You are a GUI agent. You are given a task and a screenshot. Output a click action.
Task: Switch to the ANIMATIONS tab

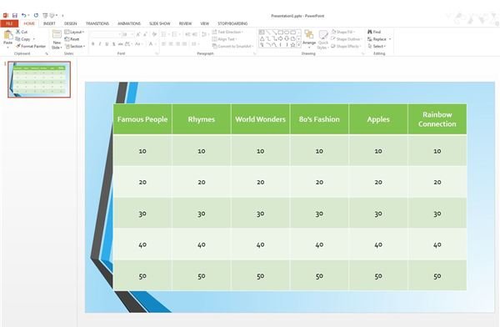(129, 23)
